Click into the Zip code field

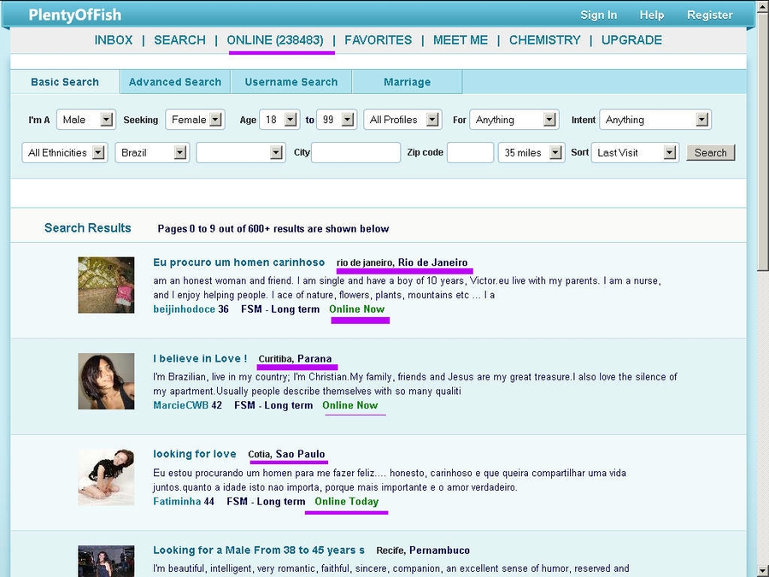click(470, 152)
